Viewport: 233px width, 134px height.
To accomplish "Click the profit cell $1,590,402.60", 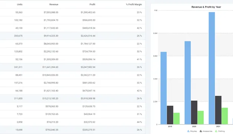I will [88, 13].
